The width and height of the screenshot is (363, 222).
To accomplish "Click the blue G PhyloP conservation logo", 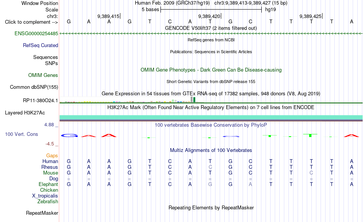I will coord(69,135).
